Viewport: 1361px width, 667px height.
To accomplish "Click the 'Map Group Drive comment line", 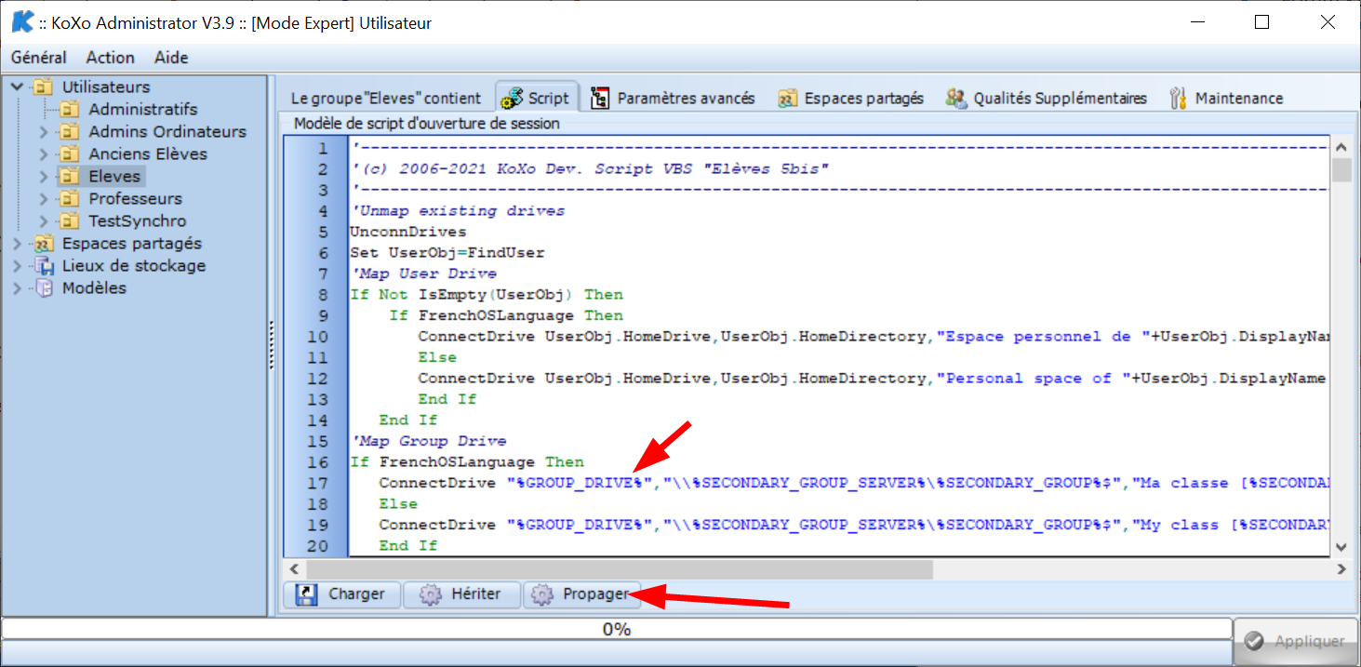I will 428,441.
